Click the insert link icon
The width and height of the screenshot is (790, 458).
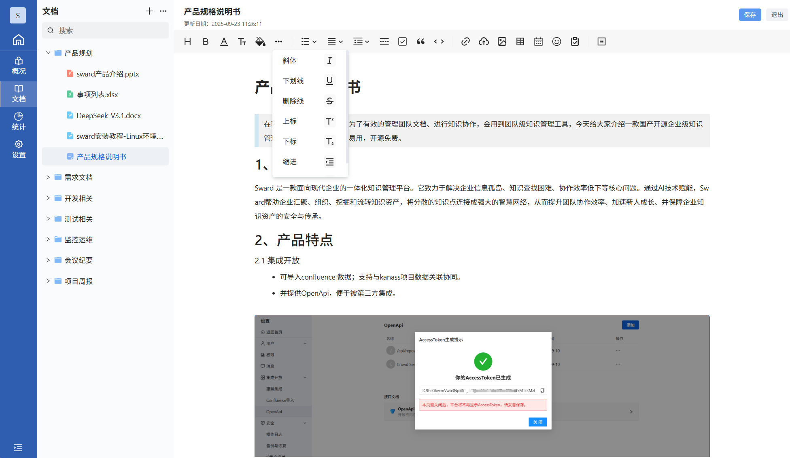[465, 42]
